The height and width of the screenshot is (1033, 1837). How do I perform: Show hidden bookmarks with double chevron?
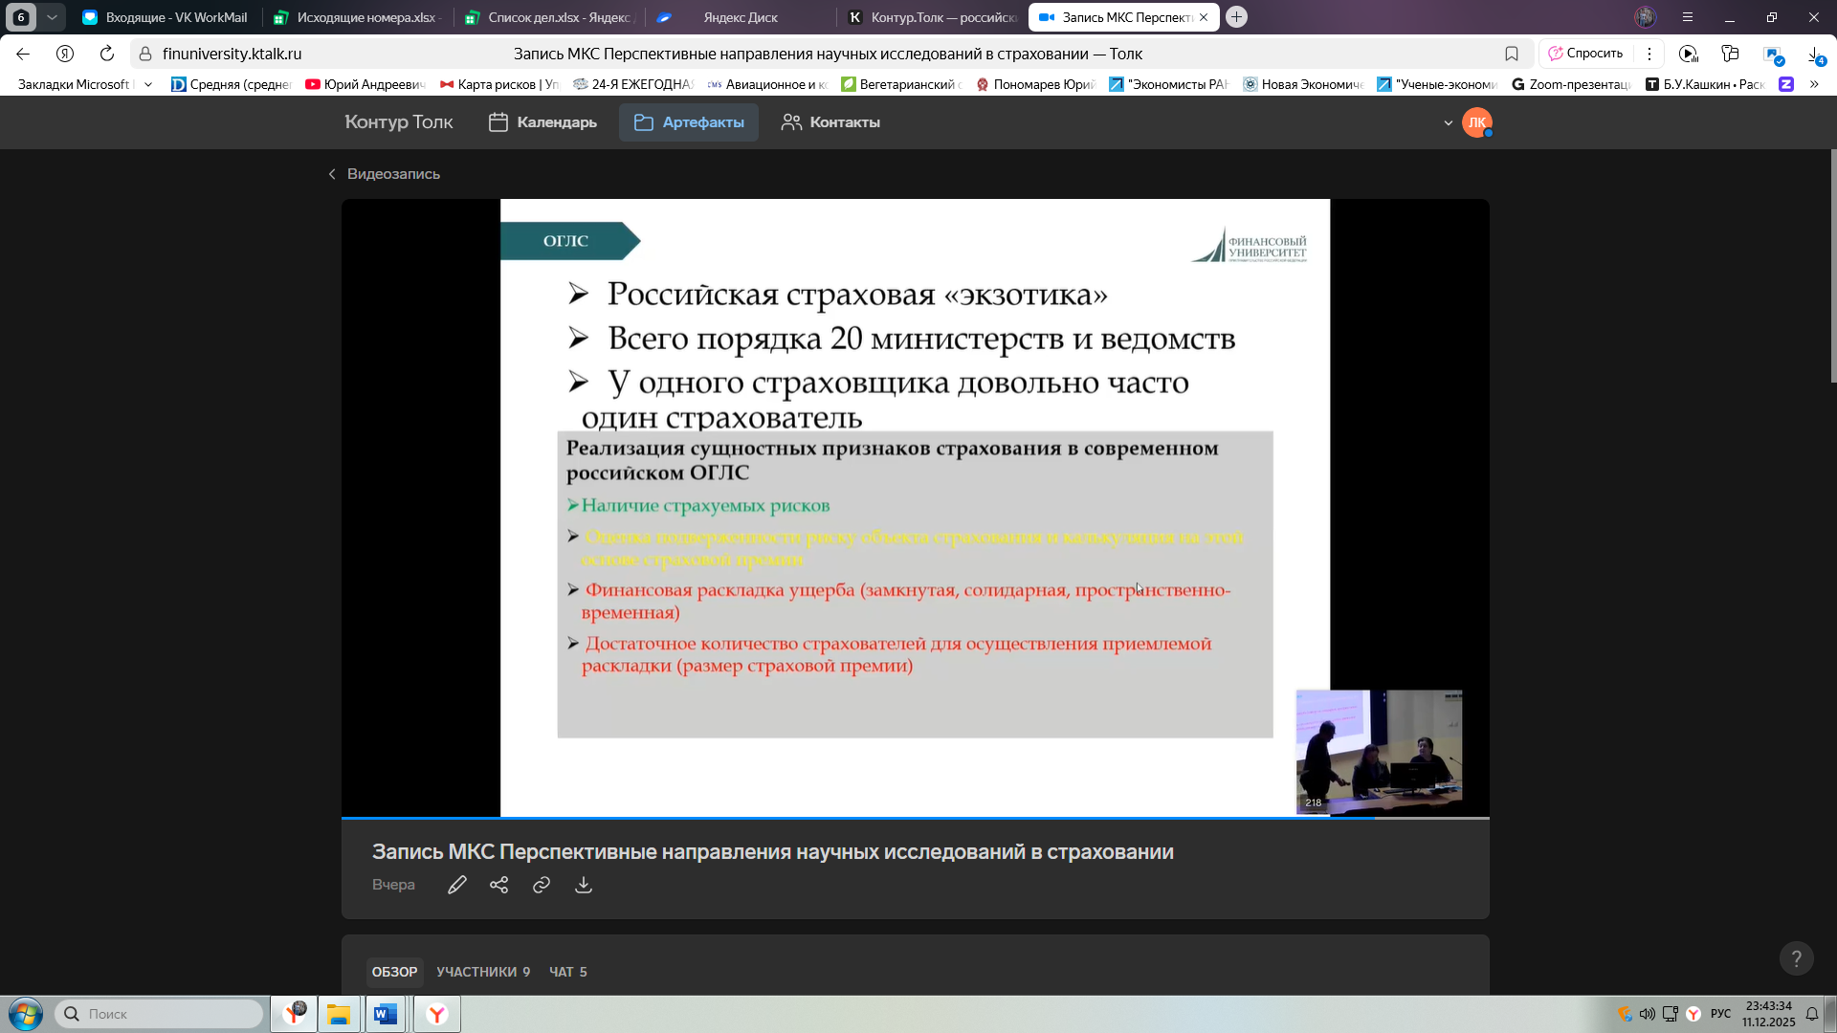(x=1814, y=84)
